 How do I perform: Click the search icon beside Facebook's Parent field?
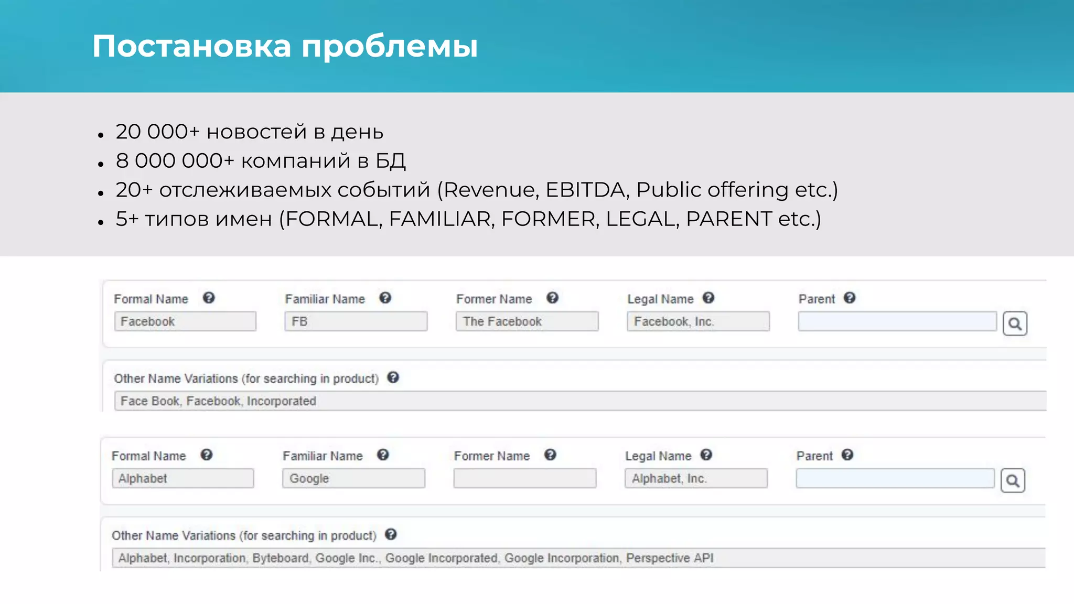pyautogui.click(x=1015, y=323)
